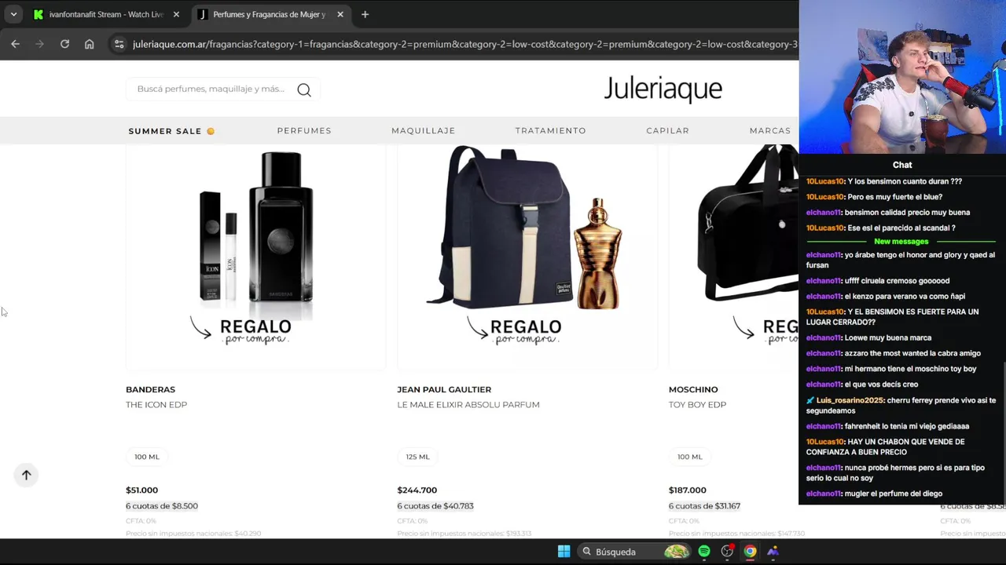This screenshot has height=565, width=1006.
Task: Open Spotify from the taskbar
Action: 704,552
